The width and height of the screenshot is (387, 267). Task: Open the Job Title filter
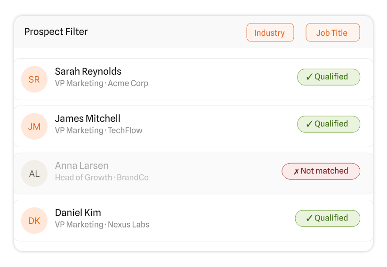[332, 33]
